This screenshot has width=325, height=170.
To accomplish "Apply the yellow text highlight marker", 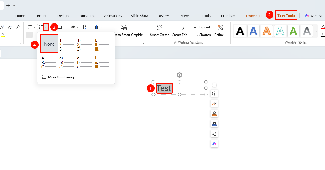I will [x=3, y=35].
